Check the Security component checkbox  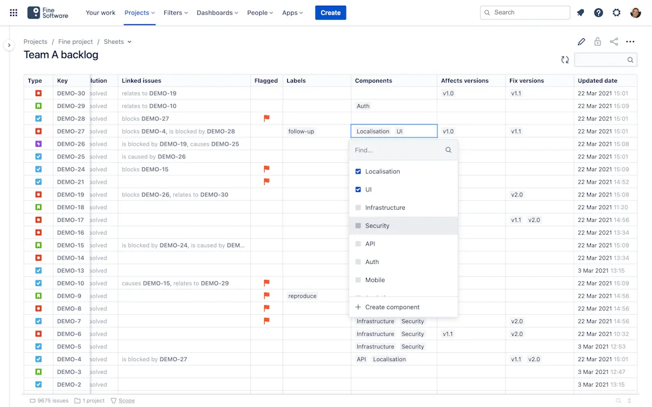coord(358,226)
